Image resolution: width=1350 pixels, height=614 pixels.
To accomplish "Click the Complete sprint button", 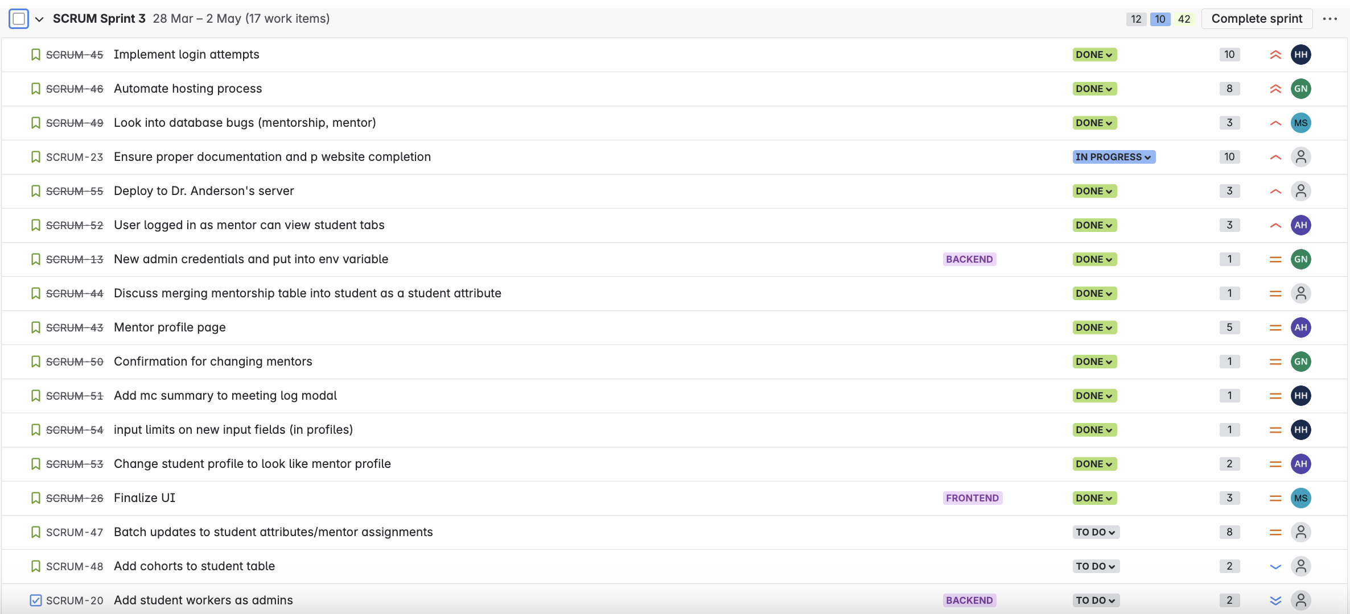I will [1257, 18].
